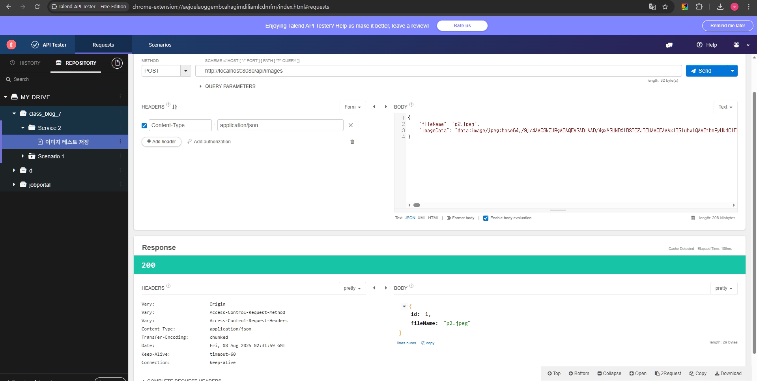
Task: Open the body Text type dropdown
Action: click(x=725, y=107)
